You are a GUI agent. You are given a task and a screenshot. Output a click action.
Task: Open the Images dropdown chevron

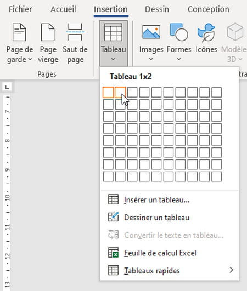coord(151,59)
